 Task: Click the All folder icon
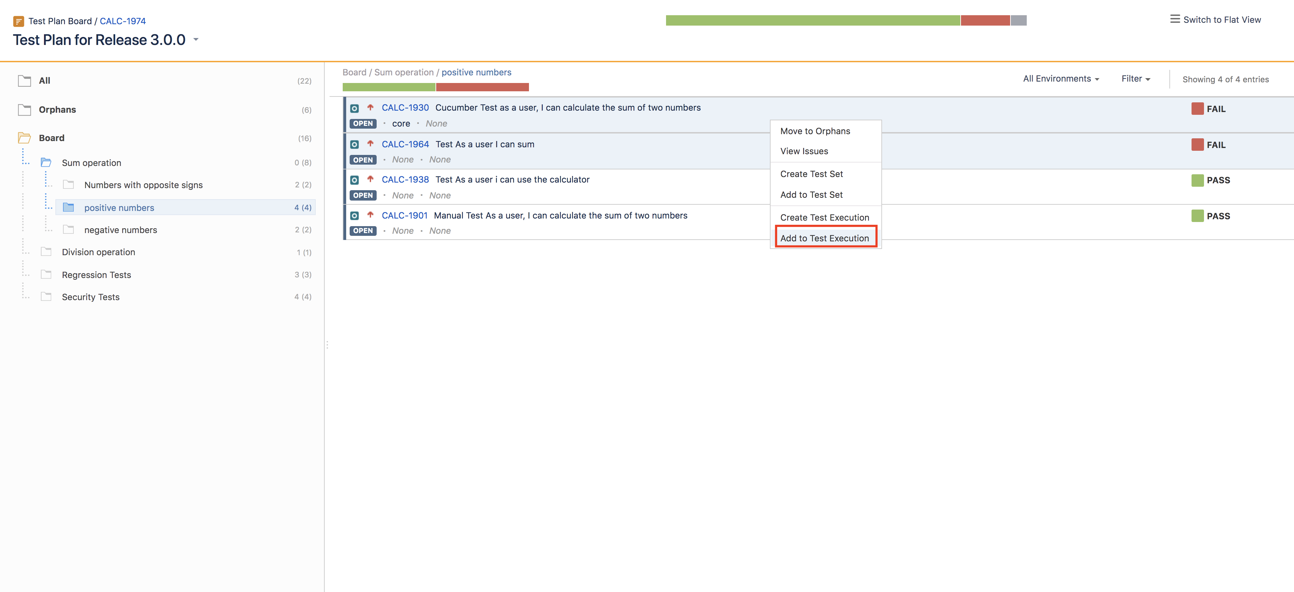(x=24, y=80)
